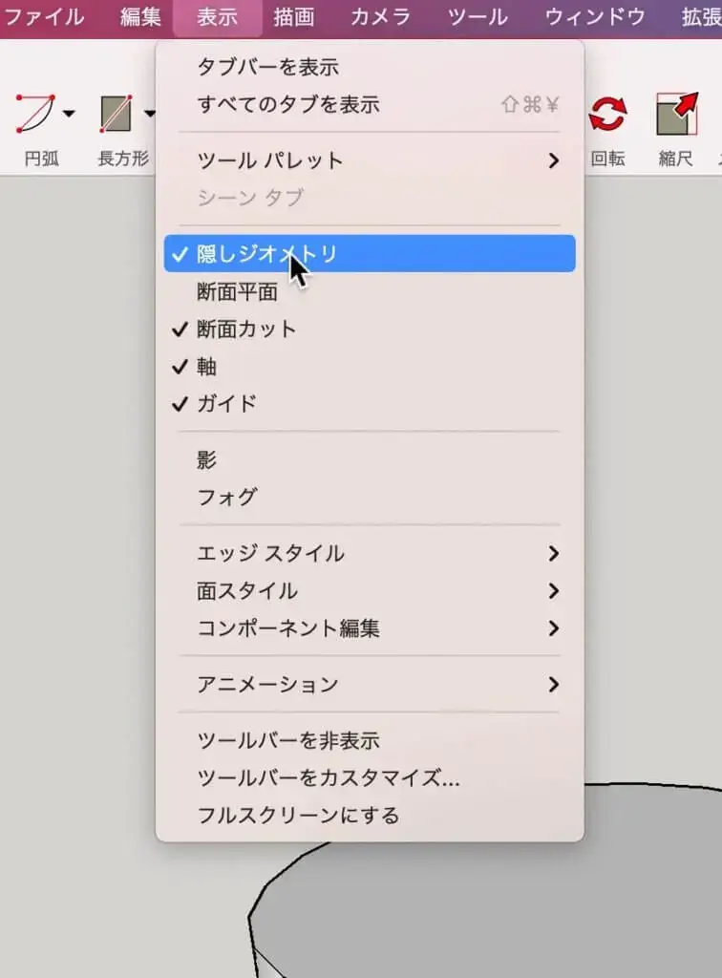
Task: Open the ツール menu
Action: [x=478, y=17]
